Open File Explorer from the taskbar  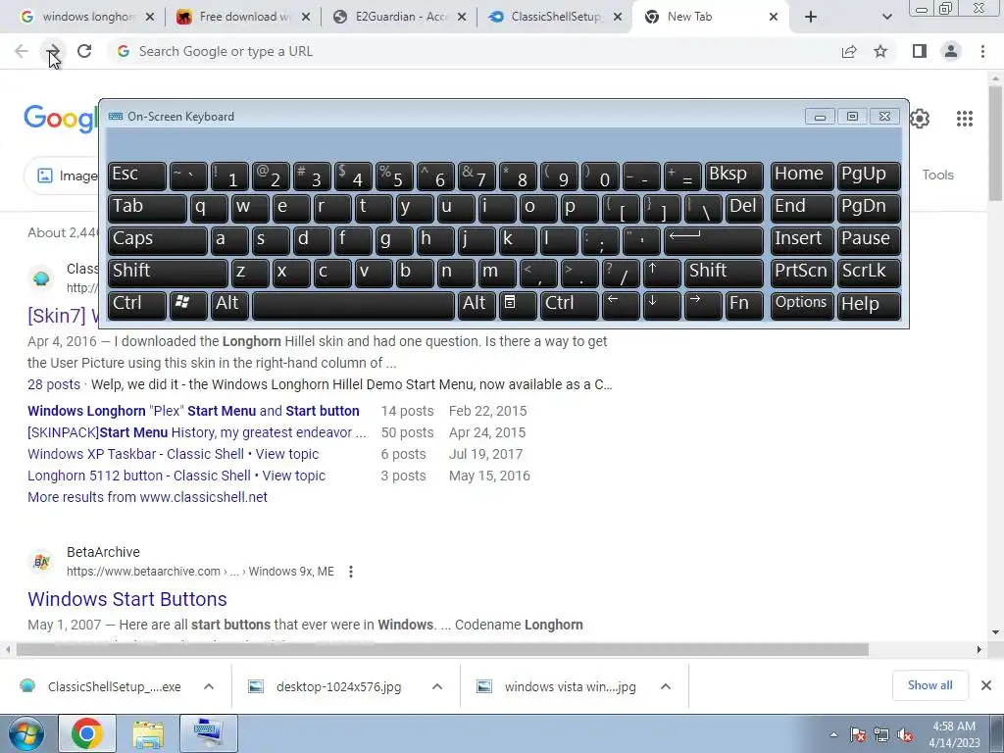pyautogui.click(x=148, y=733)
